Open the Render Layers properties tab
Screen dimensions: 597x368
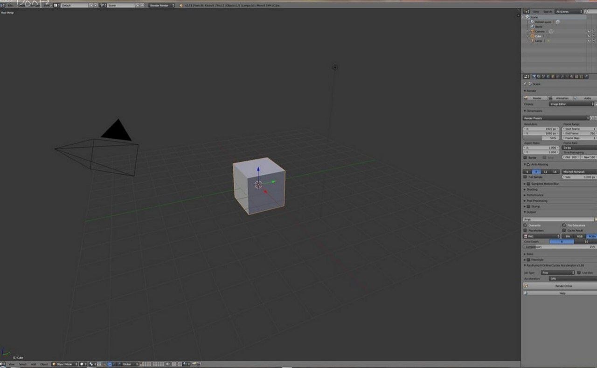click(x=539, y=76)
